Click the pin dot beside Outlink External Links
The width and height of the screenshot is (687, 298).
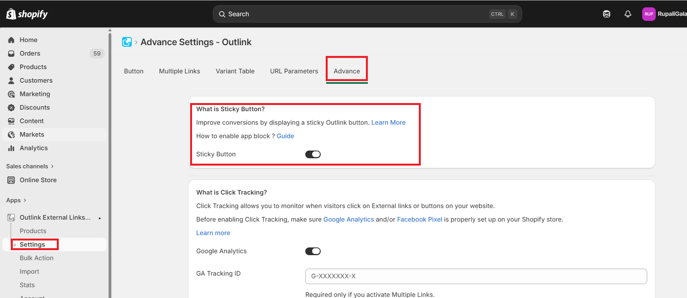pyautogui.click(x=100, y=218)
